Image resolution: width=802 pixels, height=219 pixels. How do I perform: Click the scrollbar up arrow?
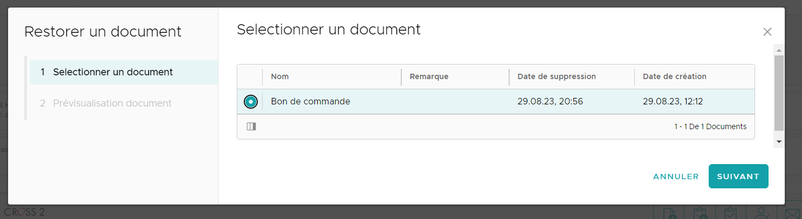coord(779,50)
